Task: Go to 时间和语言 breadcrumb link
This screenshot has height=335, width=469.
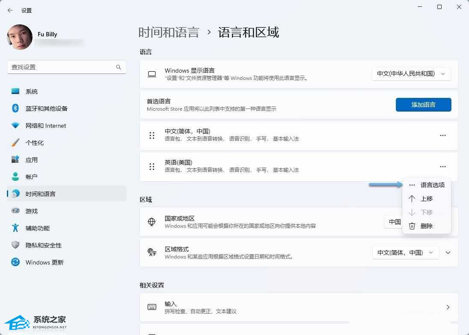Action: click(169, 32)
